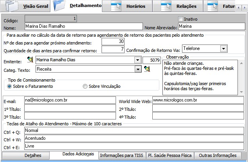Select the Sobre o Faturamento radio option
Viewport: 248px width, 162px height.
point(10,86)
